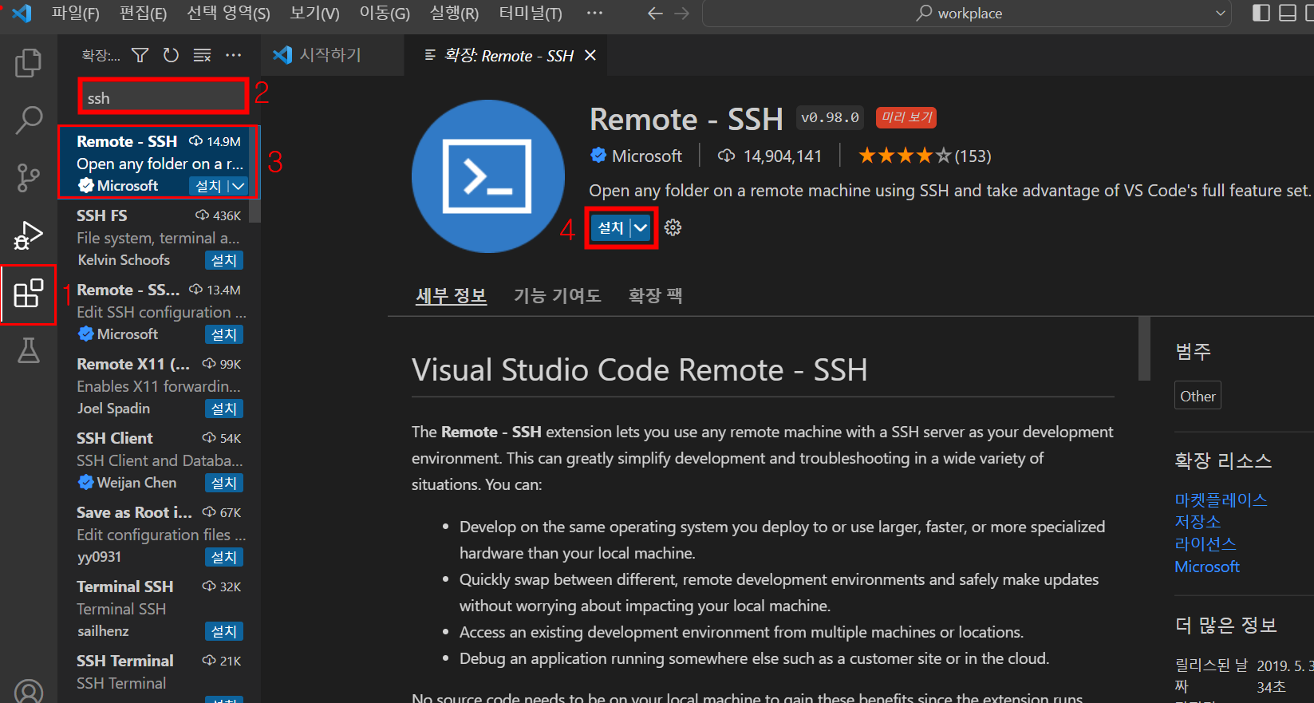This screenshot has width=1314, height=703.
Task: Close the Remote - SSH extension tab
Action: 590,55
